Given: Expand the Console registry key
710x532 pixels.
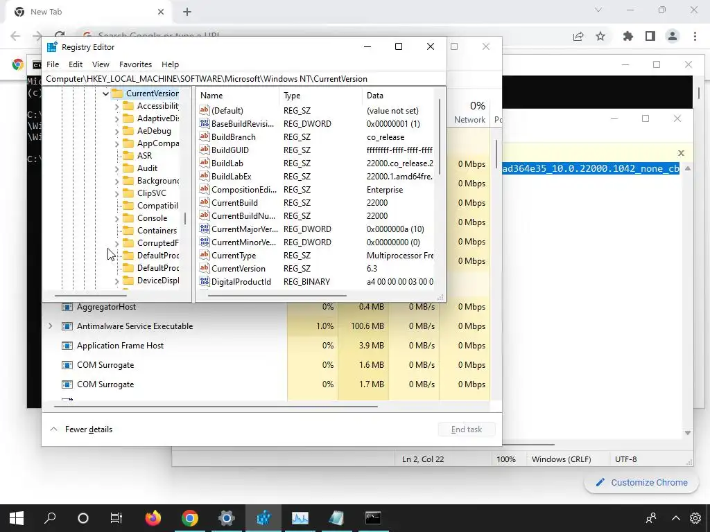Looking at the screenshot, I should coord(116,218).
